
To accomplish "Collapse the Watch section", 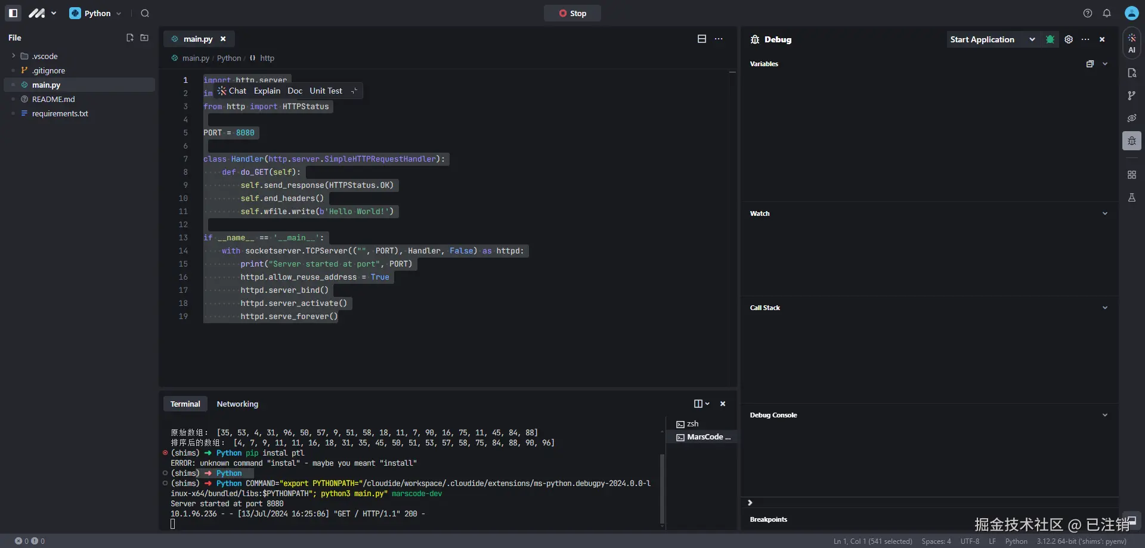I will coord(1105,213).
